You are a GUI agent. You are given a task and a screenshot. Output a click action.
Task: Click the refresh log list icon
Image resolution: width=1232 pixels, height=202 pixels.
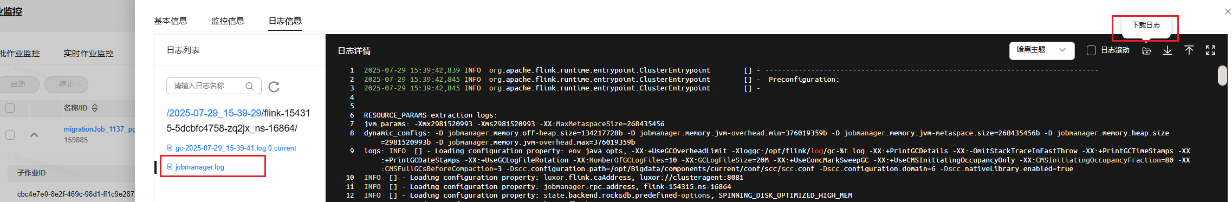tap(274, 87)
